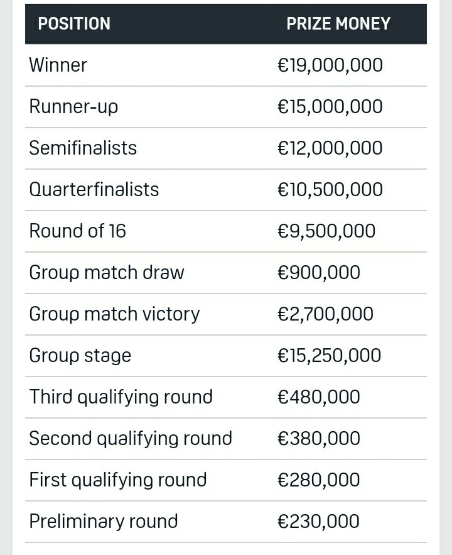
Task: Click the €19,000,000 prize amount
Action: (330, 65)
